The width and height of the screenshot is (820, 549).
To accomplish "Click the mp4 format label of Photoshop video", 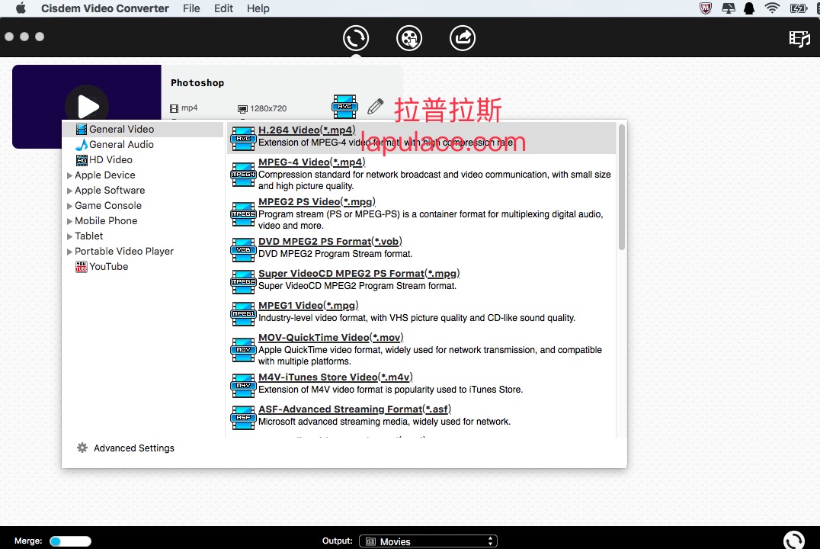I will tap(189, 108).
